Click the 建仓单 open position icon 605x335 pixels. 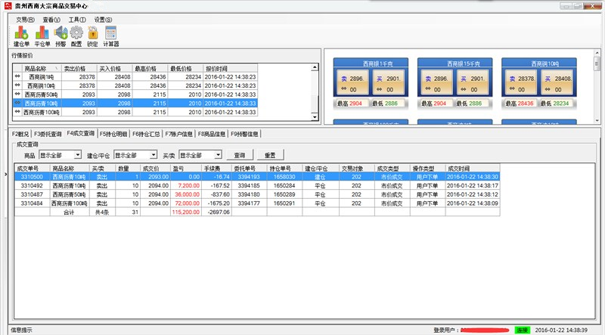[x=20, y=33]
